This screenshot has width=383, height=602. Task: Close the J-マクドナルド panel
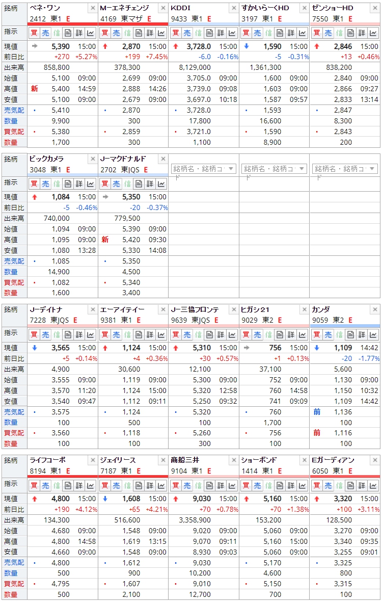tap(163, 159)
